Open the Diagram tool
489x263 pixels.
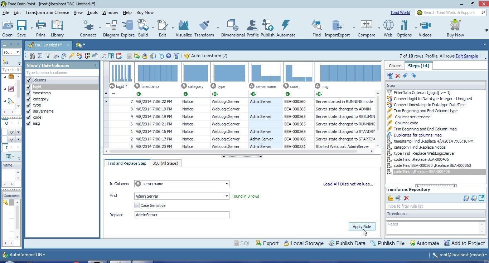[111, 29]
